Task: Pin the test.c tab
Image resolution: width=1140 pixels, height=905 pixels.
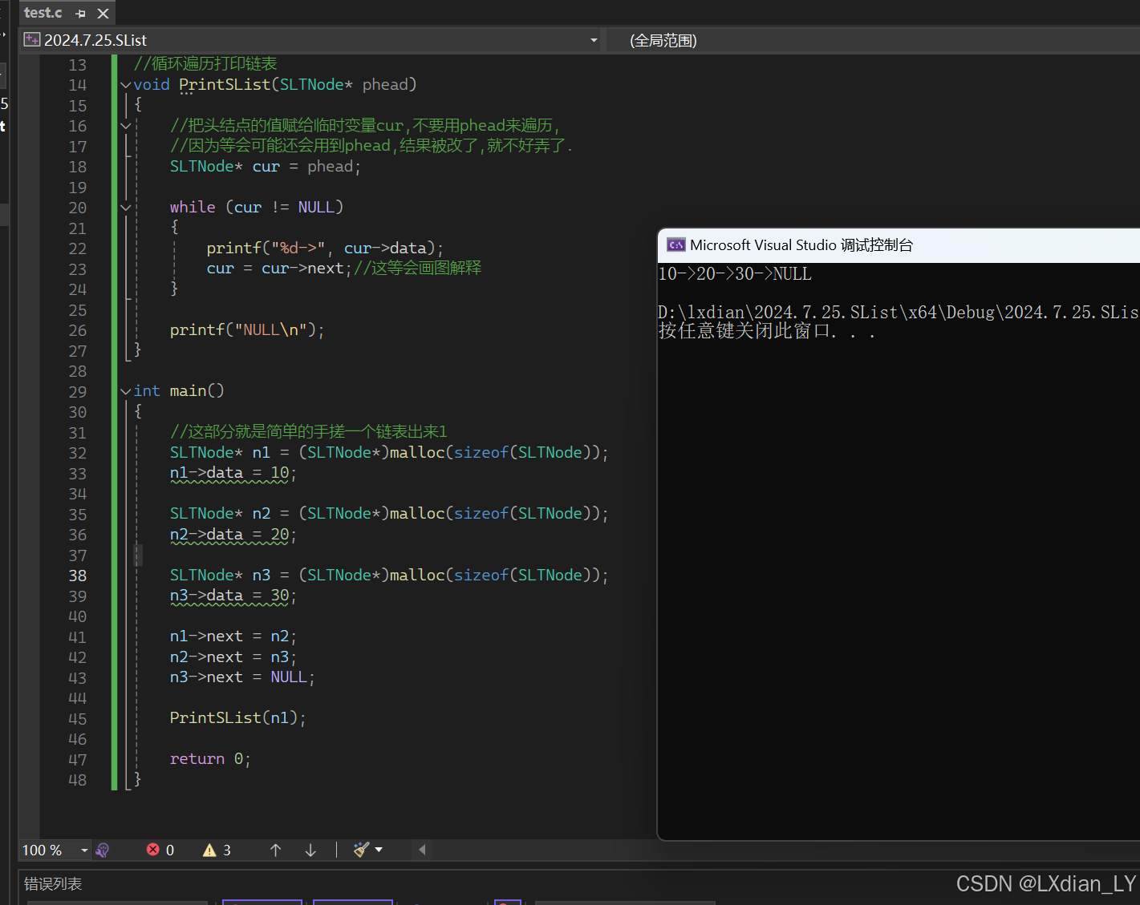Action: click(80, 14)
